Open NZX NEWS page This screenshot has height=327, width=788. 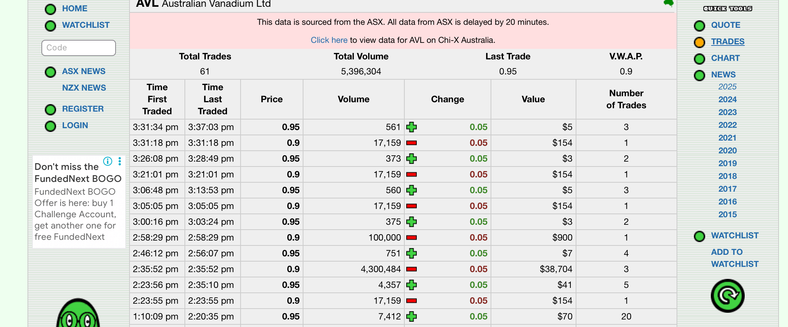click(x=84, y=88)
